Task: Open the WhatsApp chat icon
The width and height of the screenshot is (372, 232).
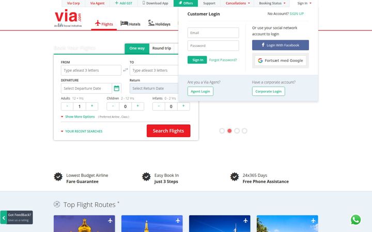Action: [x=355, y=220]
